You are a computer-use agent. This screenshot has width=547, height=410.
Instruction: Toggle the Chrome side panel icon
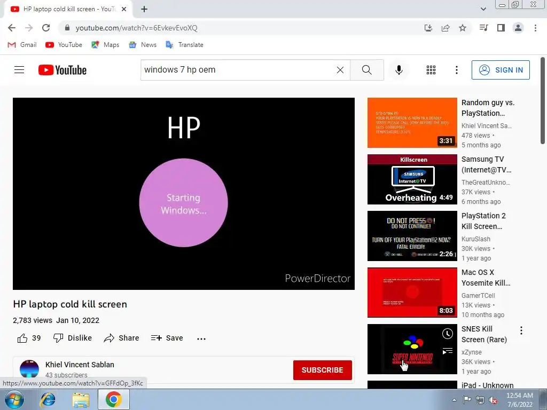pyautogui.click(x=501, y=28)
